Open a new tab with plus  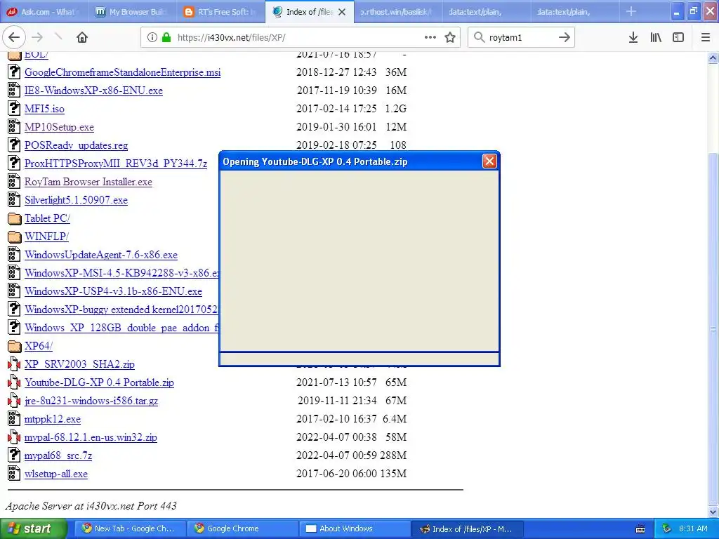(631, 11)
